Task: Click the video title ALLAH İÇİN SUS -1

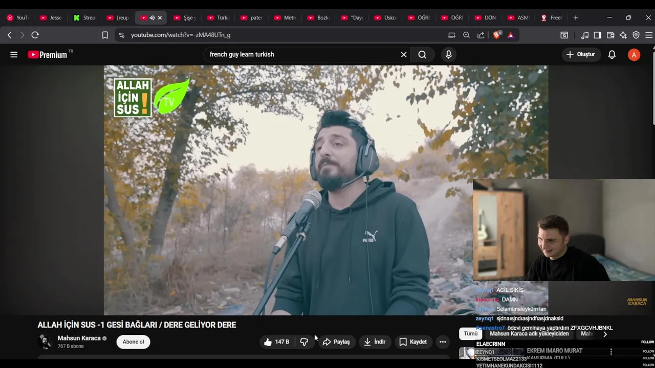Action: point(137,325)
